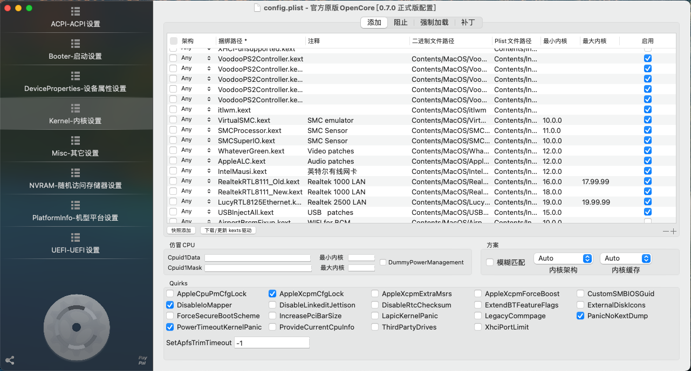691x371 pixels.
Task: Toggle the 启用 checkbox for AppleALC.kext
Action: (x=648, y=161)
